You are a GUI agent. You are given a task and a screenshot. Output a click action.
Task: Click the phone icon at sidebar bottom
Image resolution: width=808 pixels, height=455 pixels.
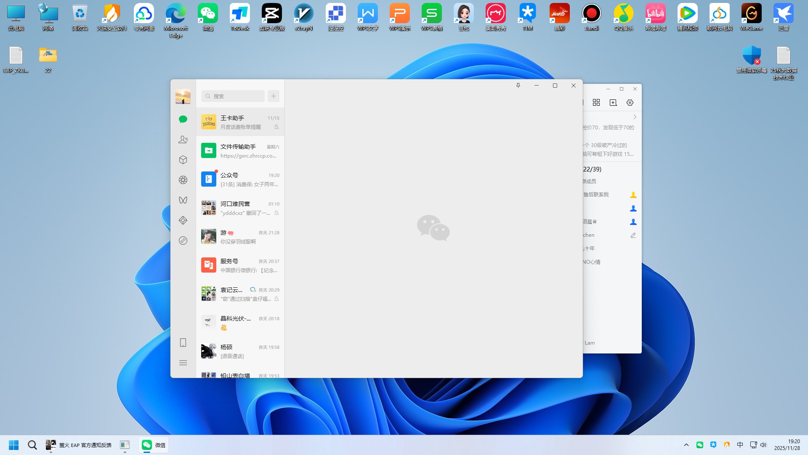click(183, 343)
